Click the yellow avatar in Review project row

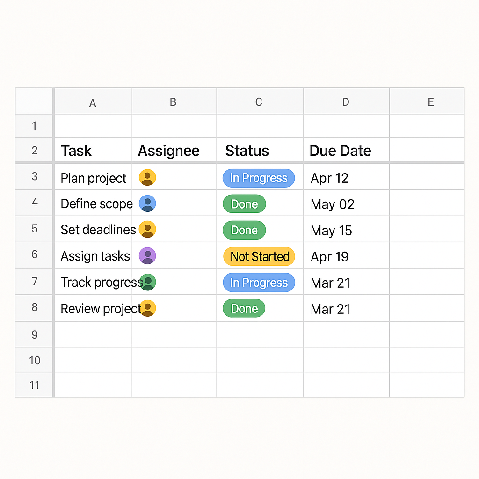[148, 308]
